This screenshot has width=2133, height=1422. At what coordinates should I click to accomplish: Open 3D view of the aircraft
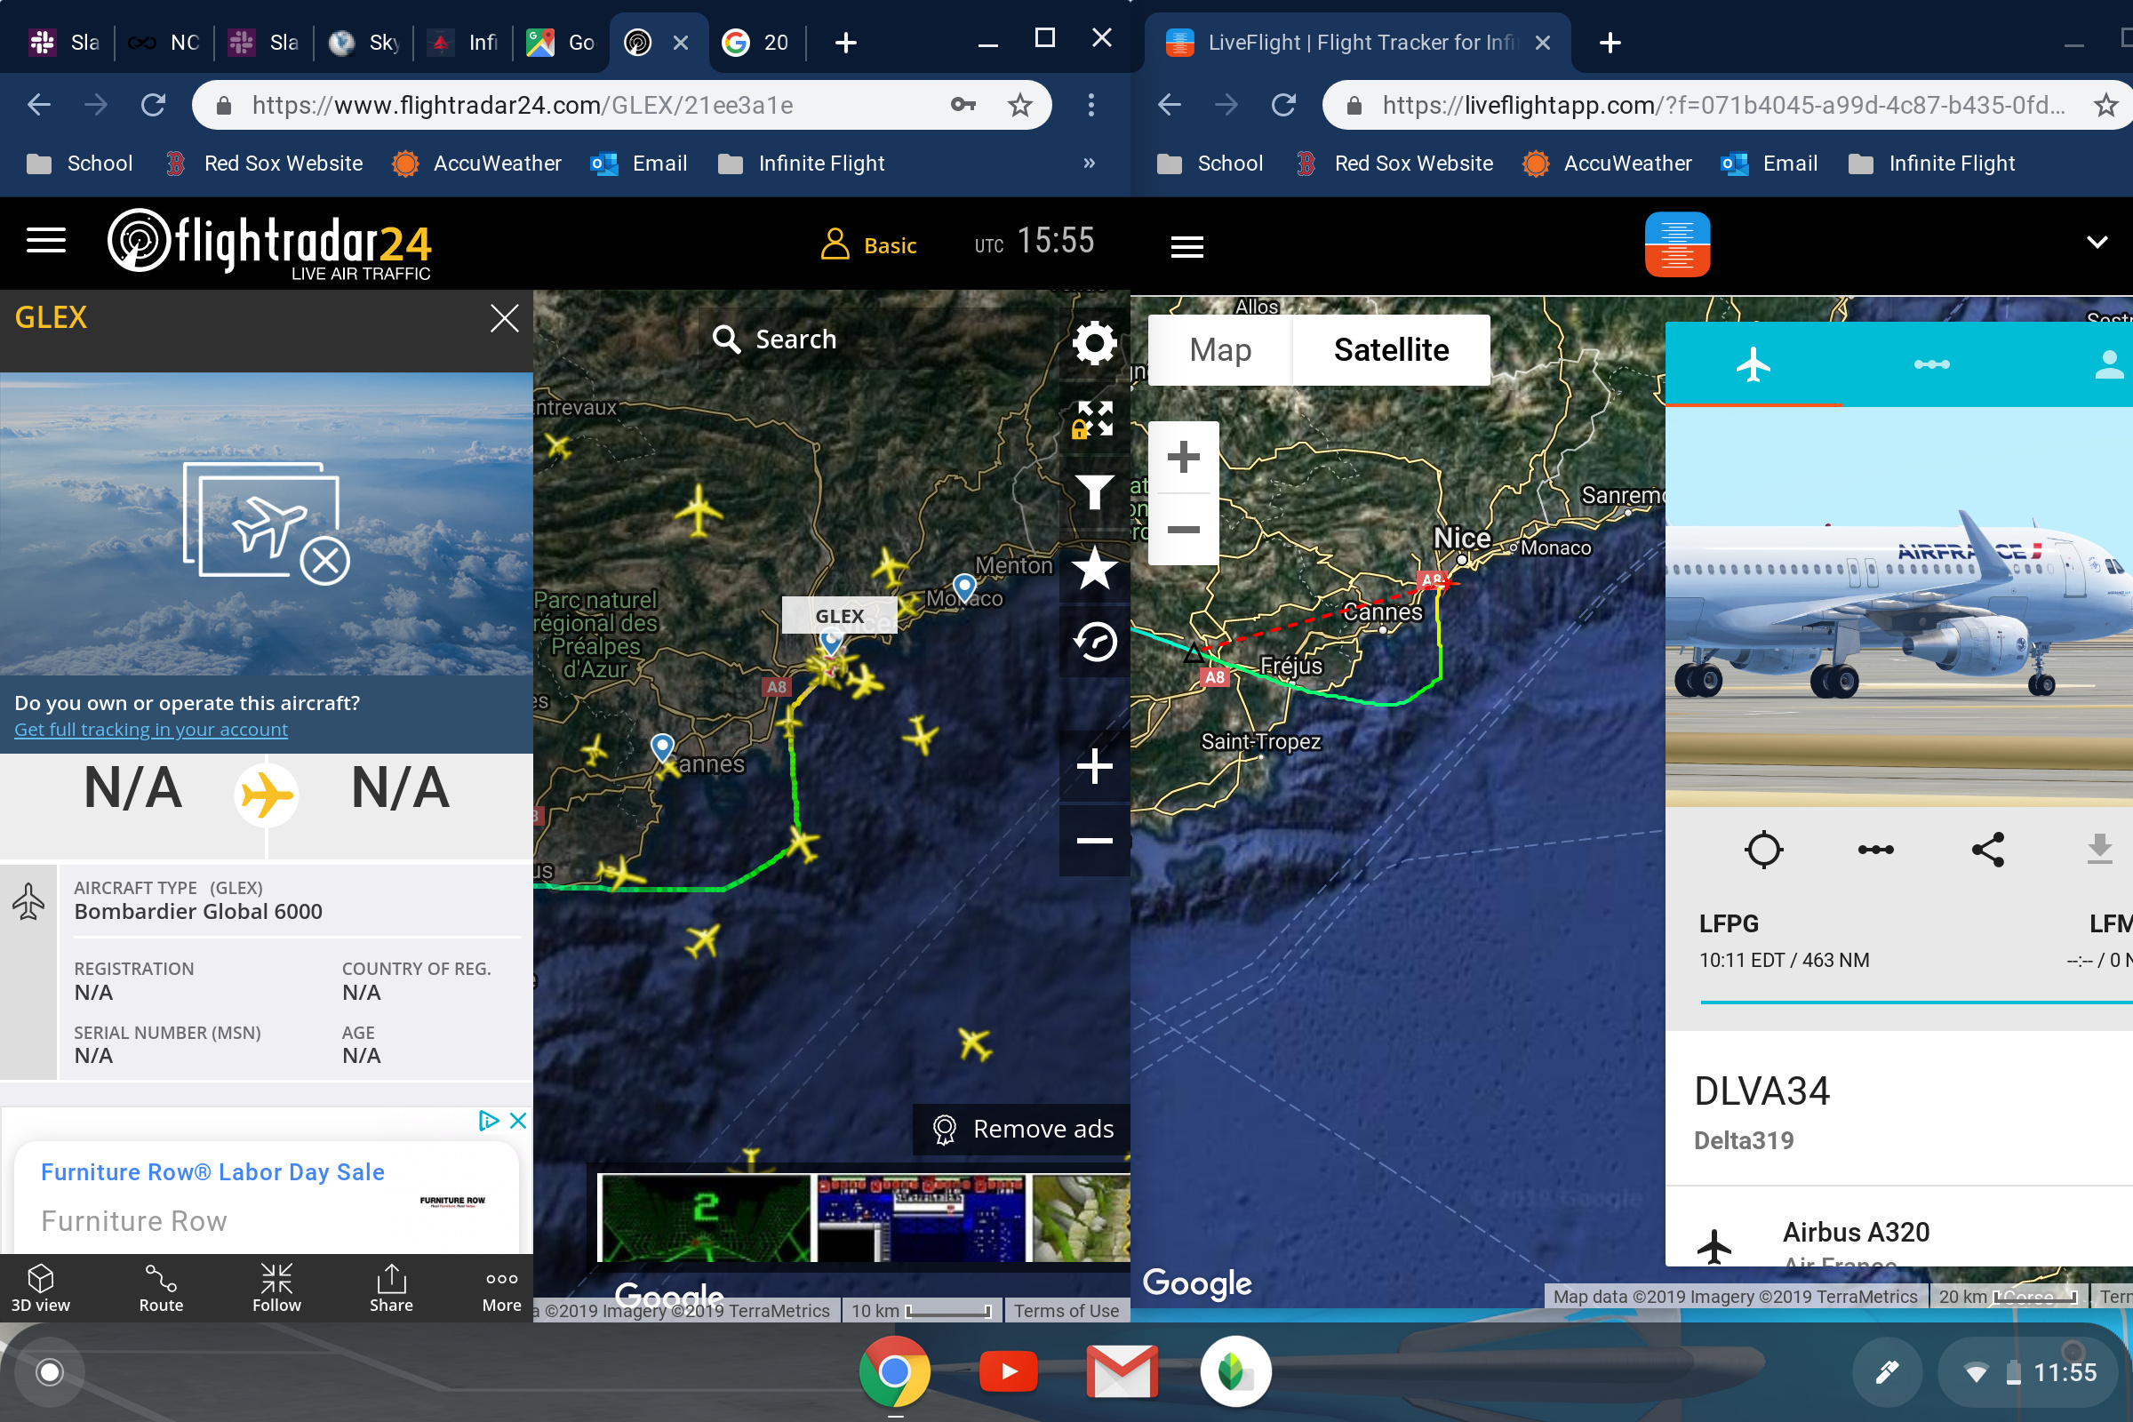click(x=40, y=1288)
